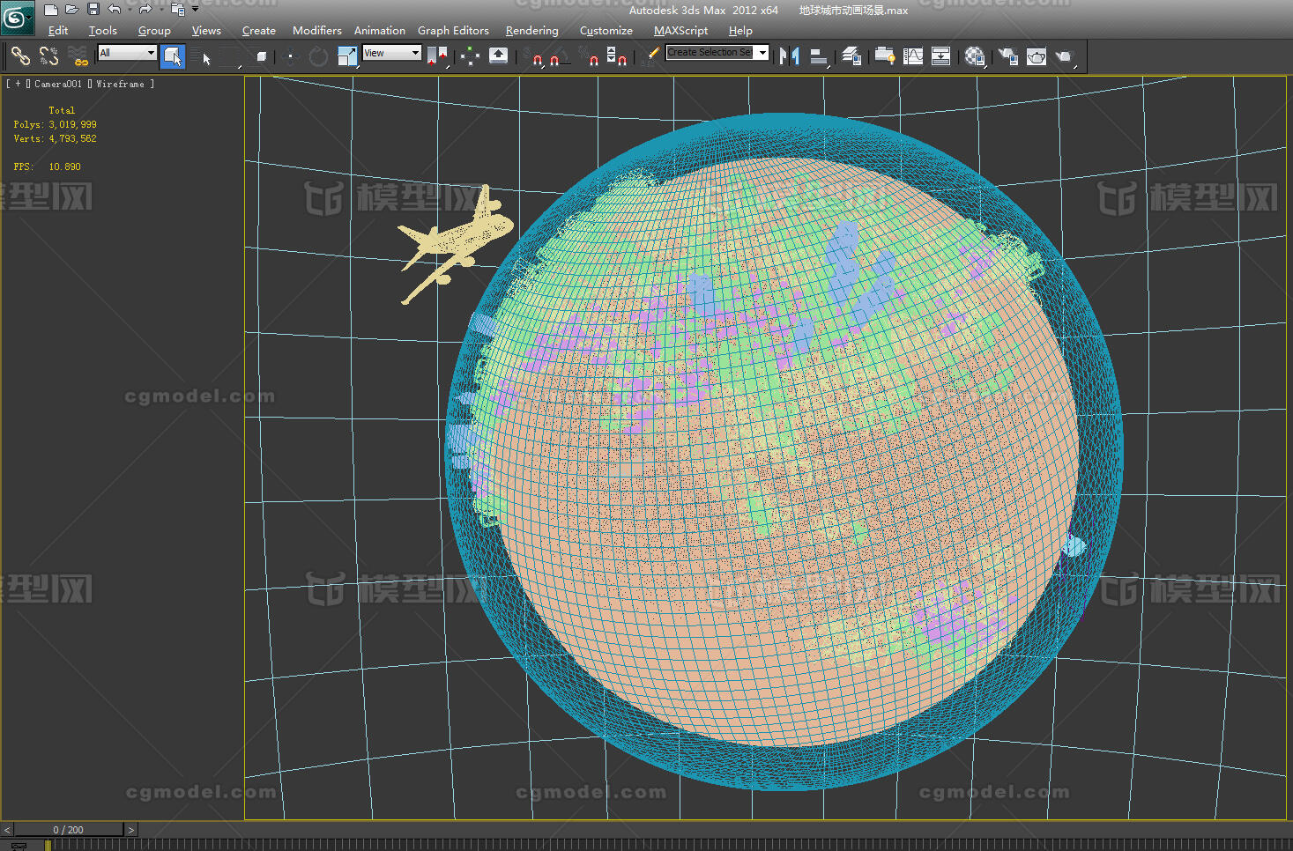Click the Select and Link chain icon
The height and width of the screenshot is (851, 1293).
tap(20, 56)
